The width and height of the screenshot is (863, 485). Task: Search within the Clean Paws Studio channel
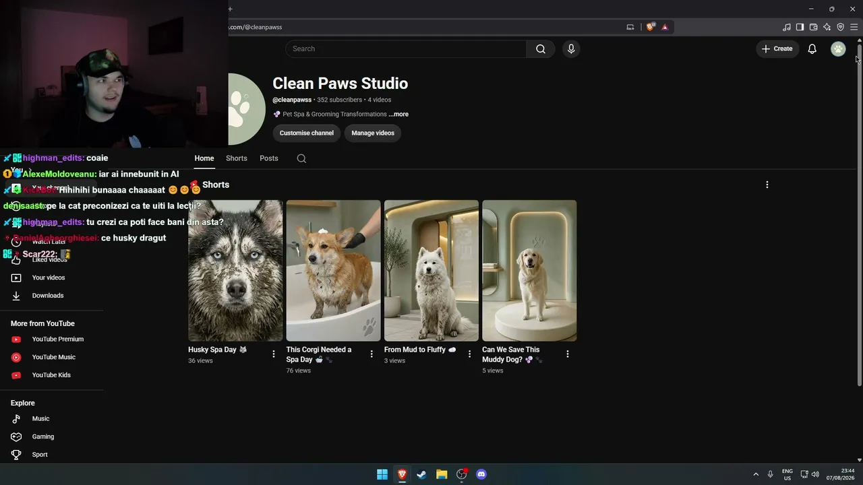[x=301, y=158]
